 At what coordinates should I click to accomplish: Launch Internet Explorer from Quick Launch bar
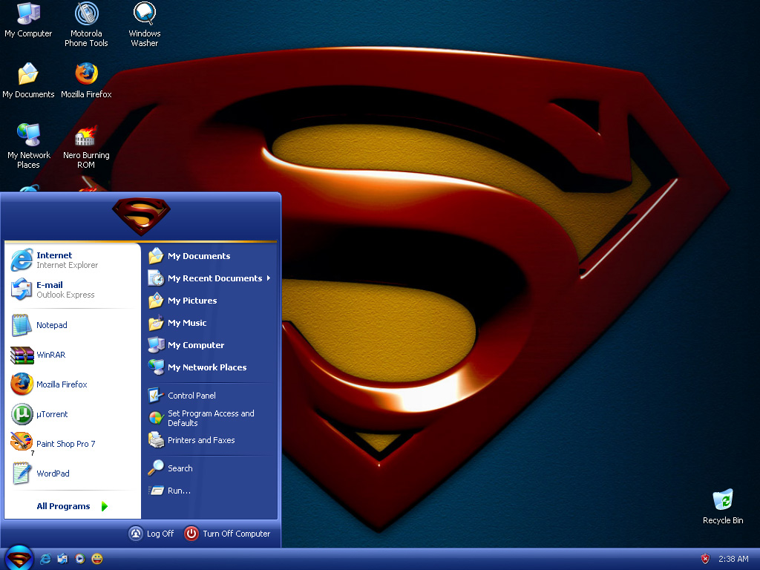click(x=46, y=558)
